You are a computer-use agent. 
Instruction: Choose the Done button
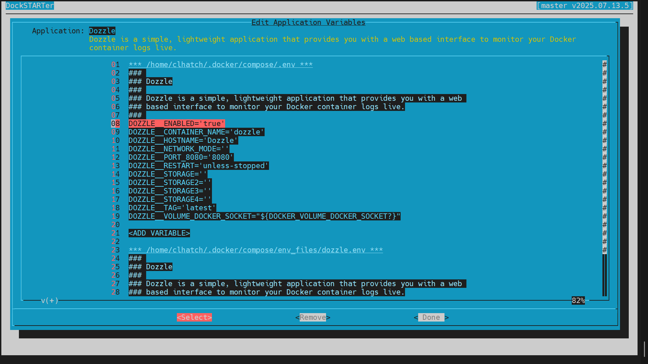(x=431, y=317)
